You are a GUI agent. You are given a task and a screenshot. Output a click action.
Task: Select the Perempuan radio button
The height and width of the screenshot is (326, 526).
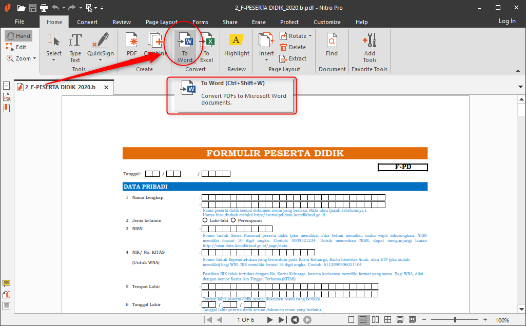coord(233,220)
